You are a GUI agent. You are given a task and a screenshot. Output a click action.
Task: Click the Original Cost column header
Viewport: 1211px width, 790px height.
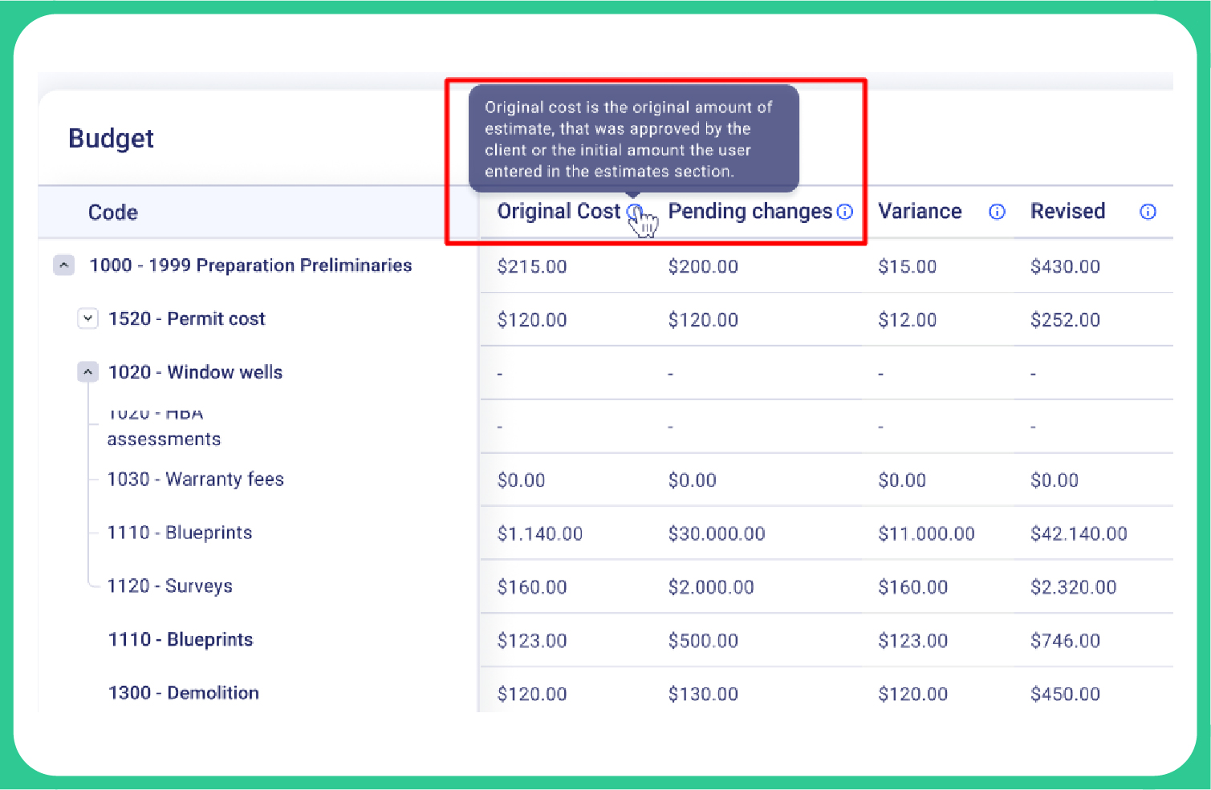point(559,212)
